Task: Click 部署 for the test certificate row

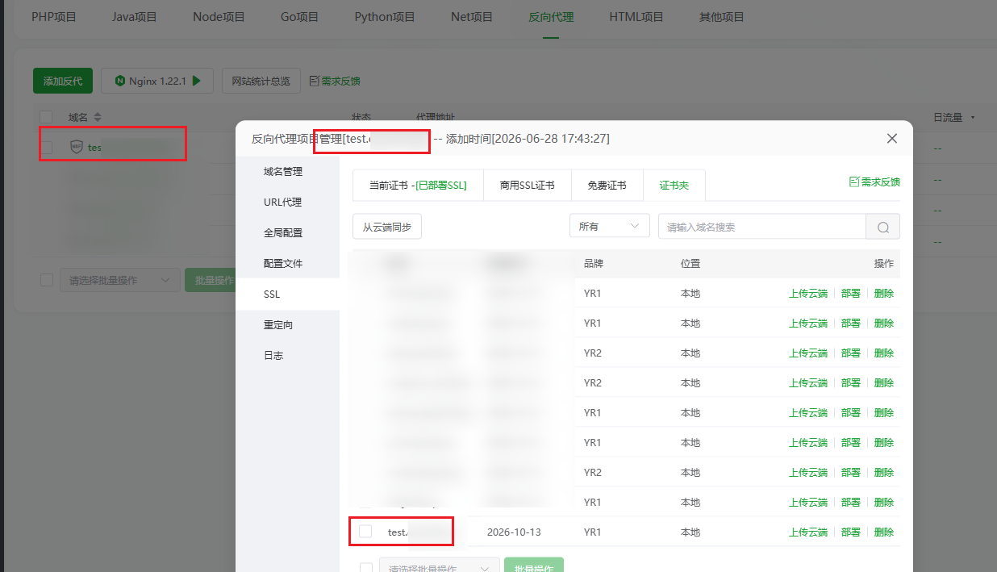Action: tap(851, 532)
